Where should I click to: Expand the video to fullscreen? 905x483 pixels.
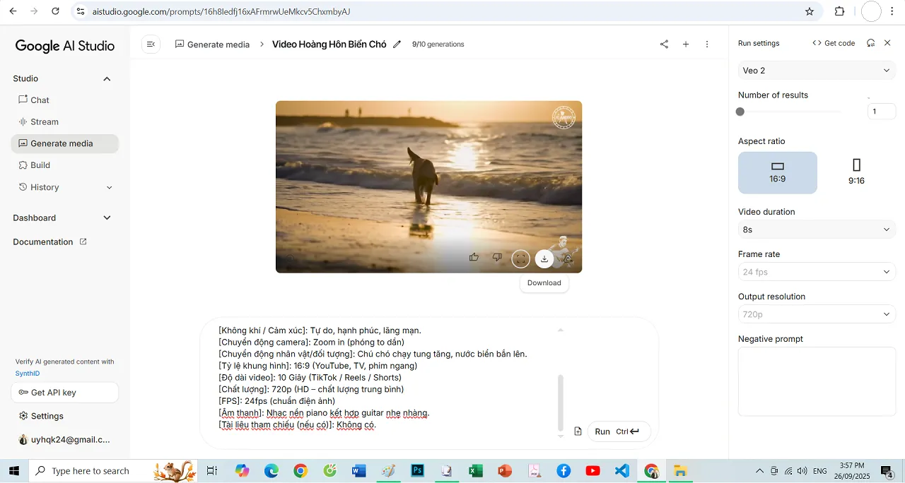(x=521, y=258)
